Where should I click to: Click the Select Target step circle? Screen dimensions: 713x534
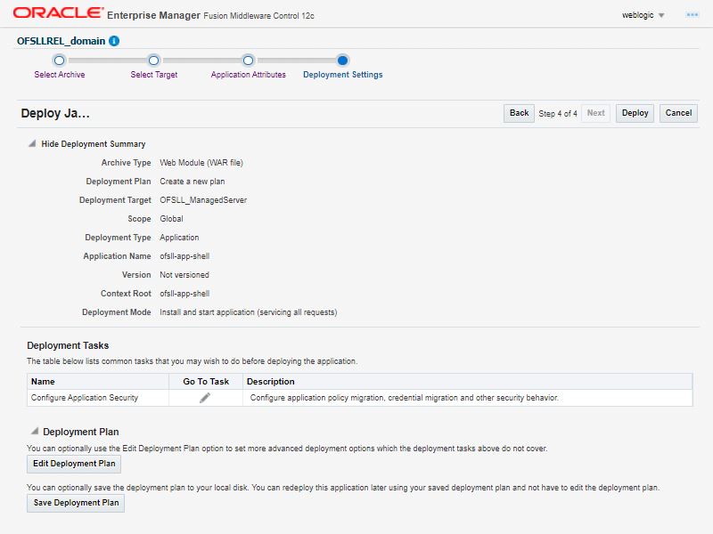click(x=153, y=60)
